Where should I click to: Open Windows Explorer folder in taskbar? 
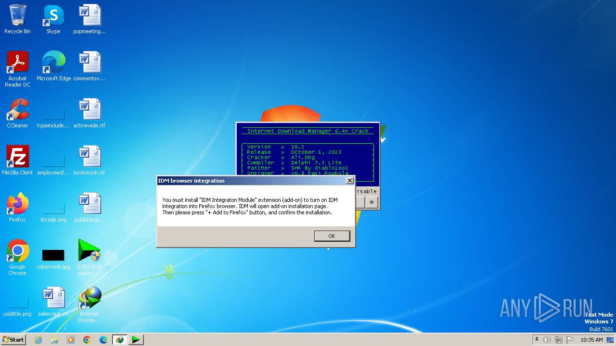pos(54,340)
